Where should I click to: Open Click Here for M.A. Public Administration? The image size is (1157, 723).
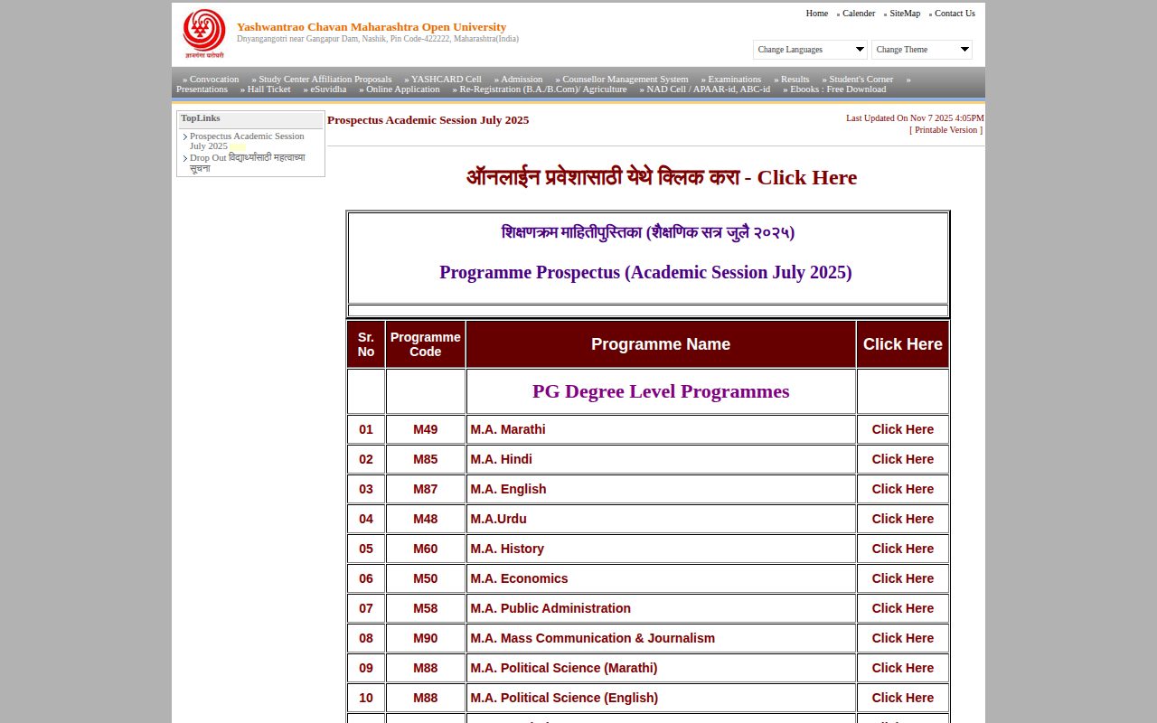click(902, 608)
